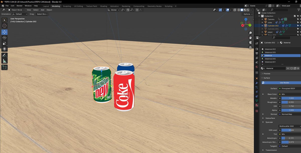301x153 pixels.
Task: Toggle proportional editing button
Action: pos(137,10)
